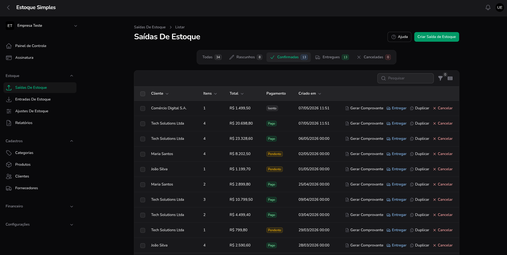The height and width of the screenshot is (255, 507).
Task: Click the Saídas De Estoque breadcrumb link
Action: (150, 27)
